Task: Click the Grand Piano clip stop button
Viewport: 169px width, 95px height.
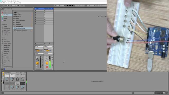Action: tap(45, 43)
